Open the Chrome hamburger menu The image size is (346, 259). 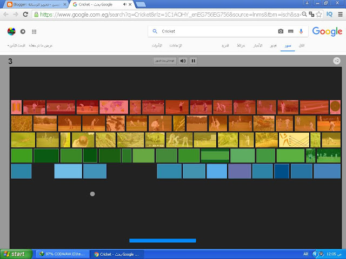tap(340, 15)
